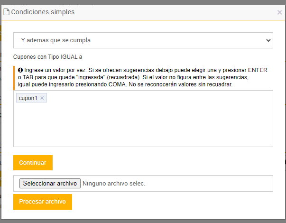Select the cupon1 tag text

point(28,98)
